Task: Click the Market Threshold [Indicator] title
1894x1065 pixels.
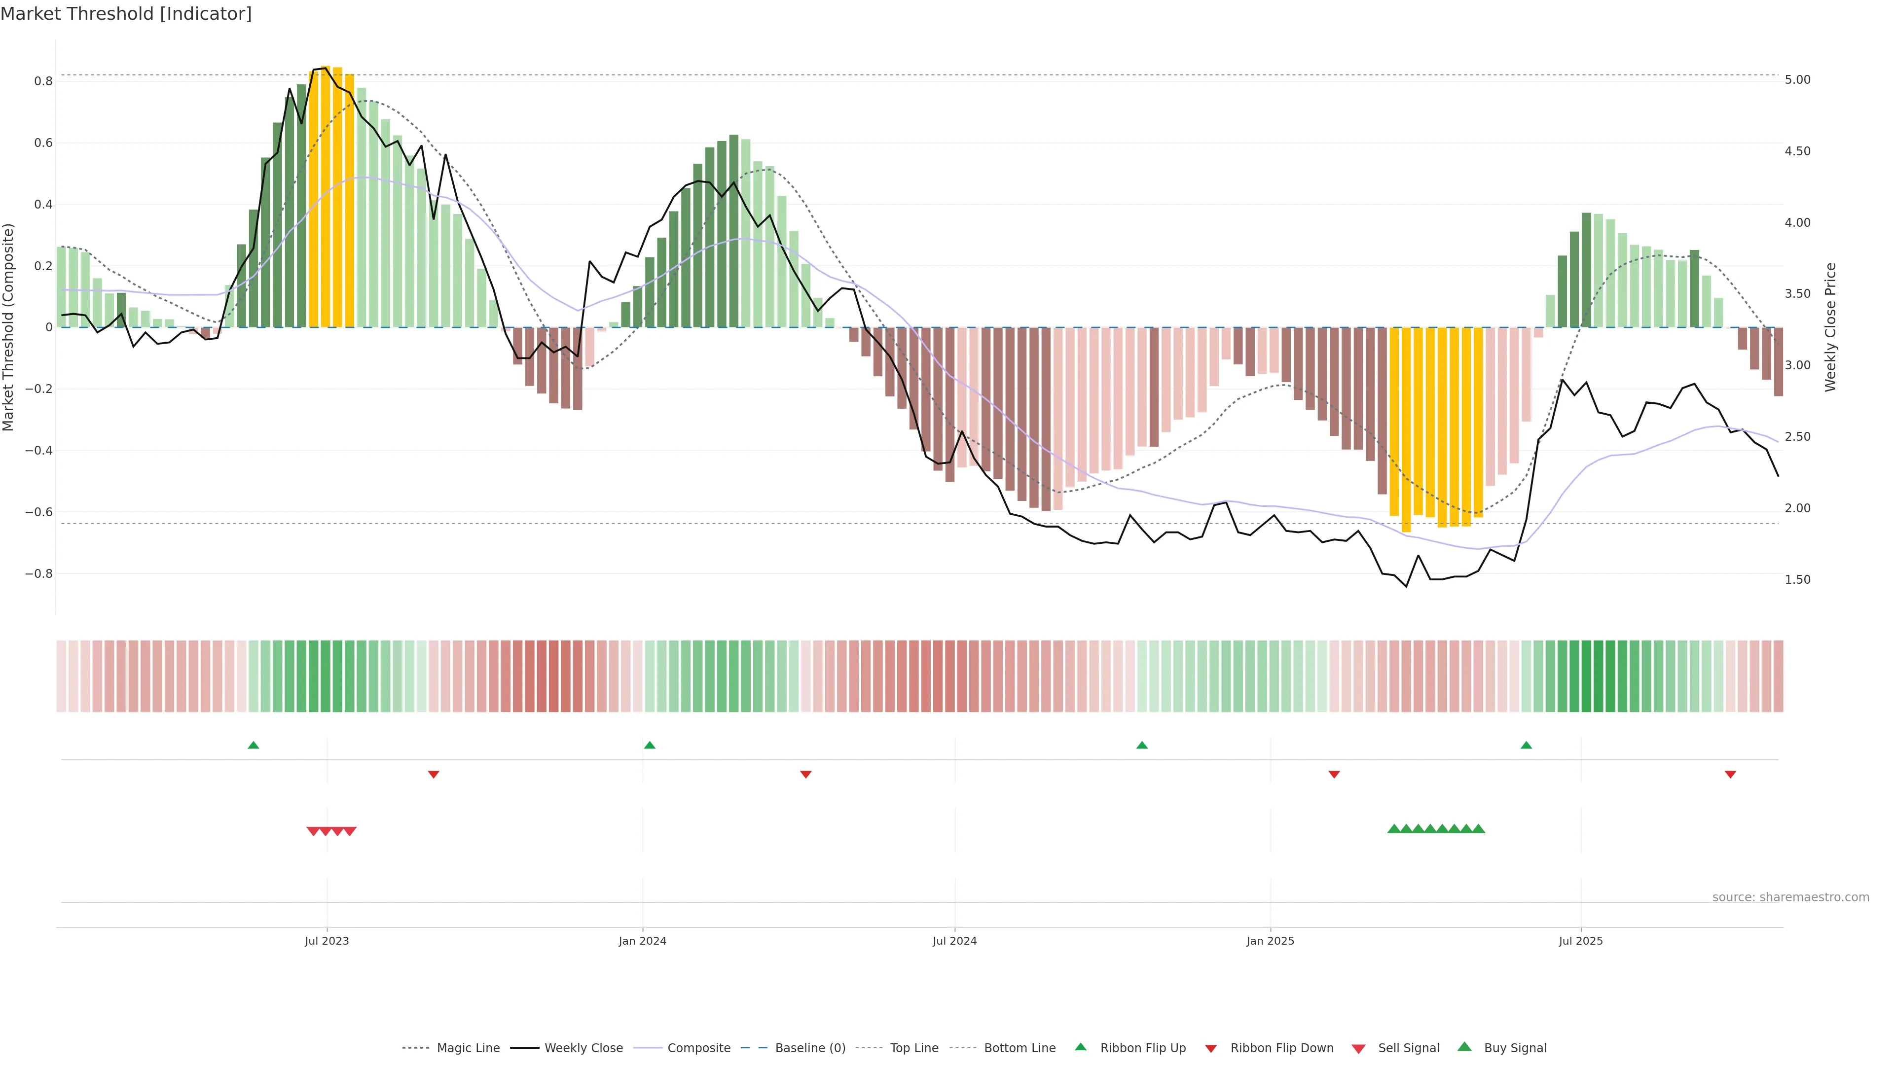Action: point(126,14)
